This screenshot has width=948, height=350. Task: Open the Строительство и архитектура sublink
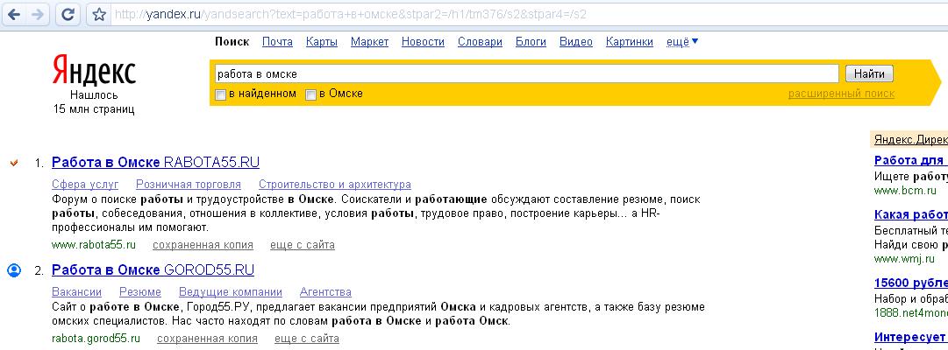(x=334, y=184)
